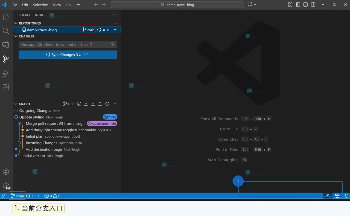Open the Edit menu
This screenshot has width=350, height=216.
click(x=25, y=5)
